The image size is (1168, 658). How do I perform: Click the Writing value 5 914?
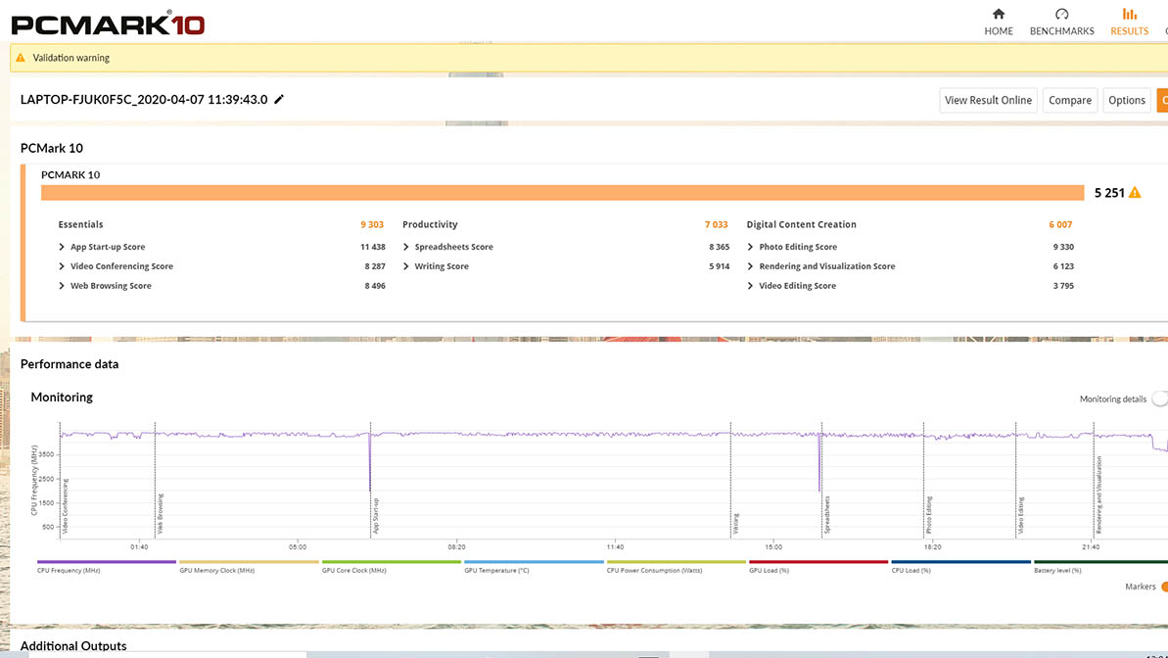pos(720,266)
